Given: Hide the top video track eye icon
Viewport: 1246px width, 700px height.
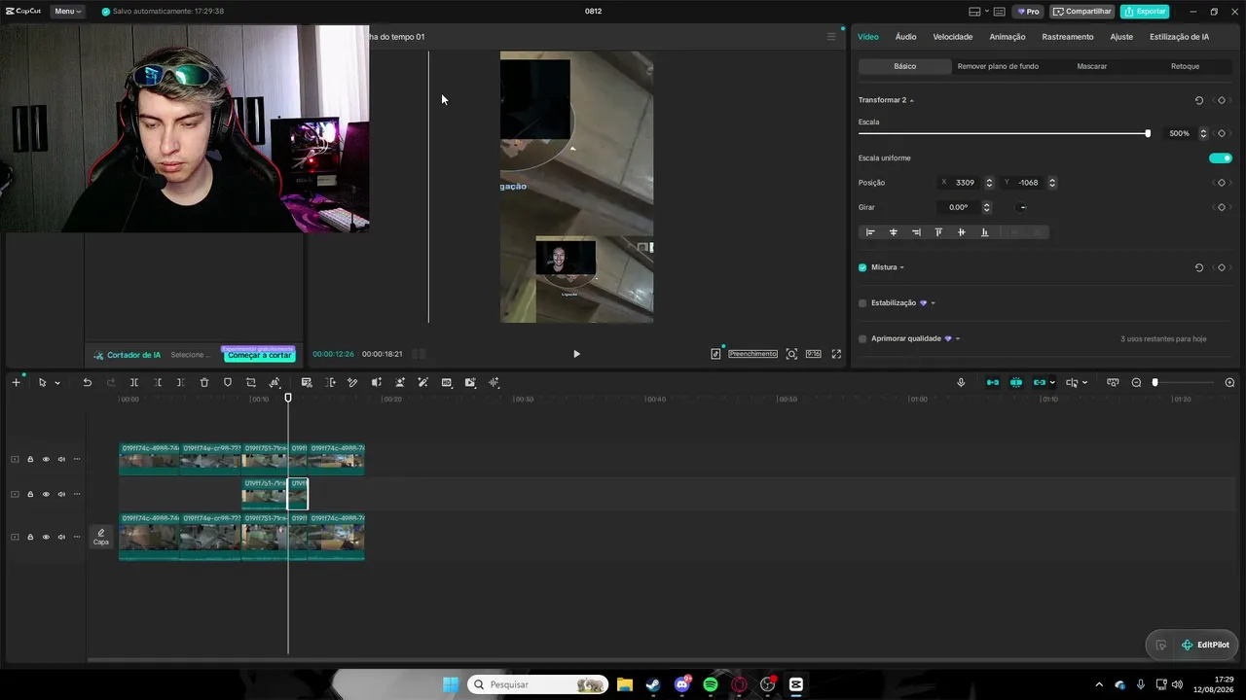Looking at the screenshot, I should (46, 459).
